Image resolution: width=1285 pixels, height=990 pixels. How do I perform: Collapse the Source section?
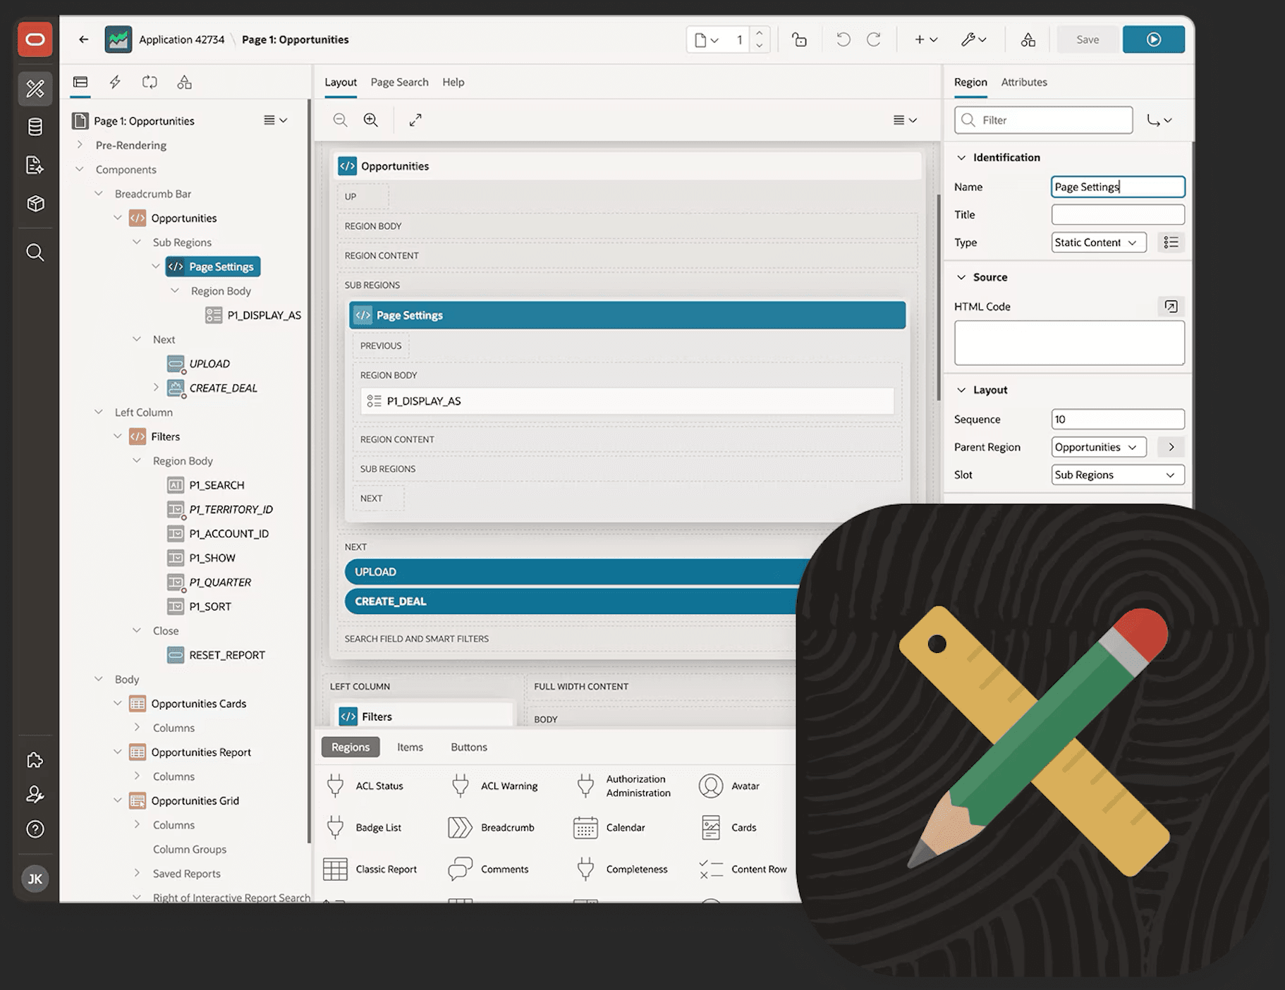click(x=961, y=277)
